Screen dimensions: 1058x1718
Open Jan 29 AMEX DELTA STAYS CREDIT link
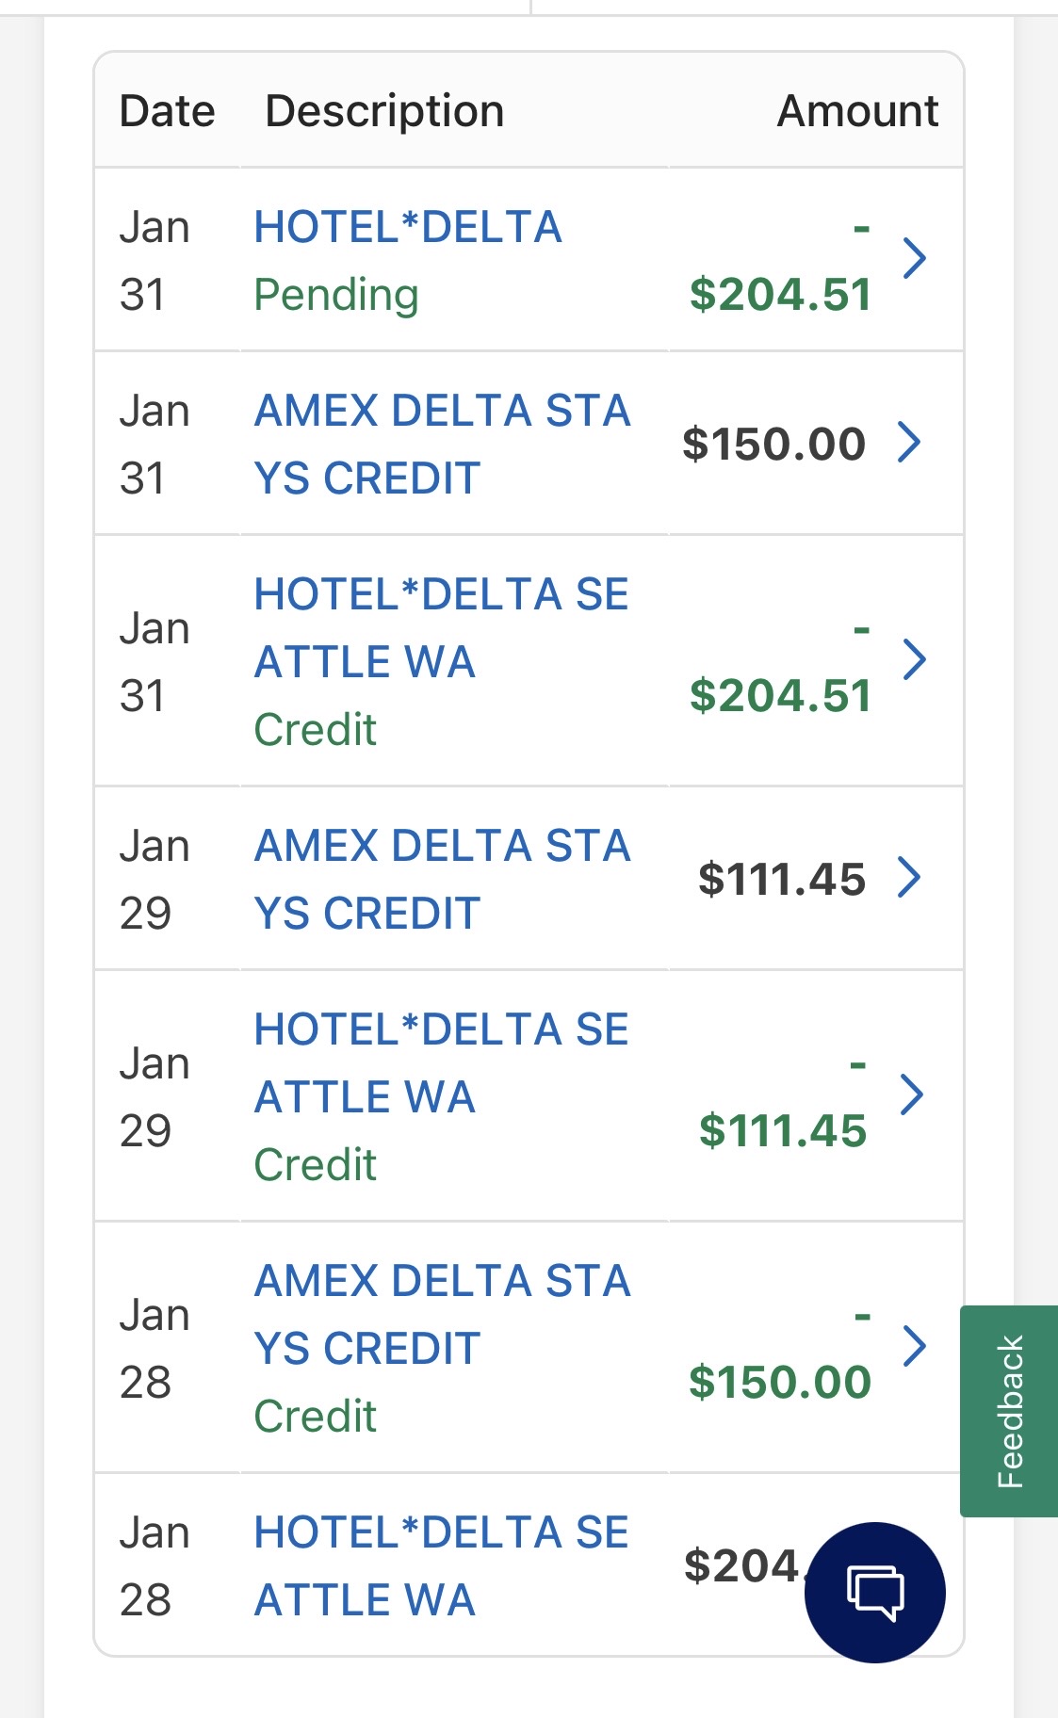pos(442,879)
